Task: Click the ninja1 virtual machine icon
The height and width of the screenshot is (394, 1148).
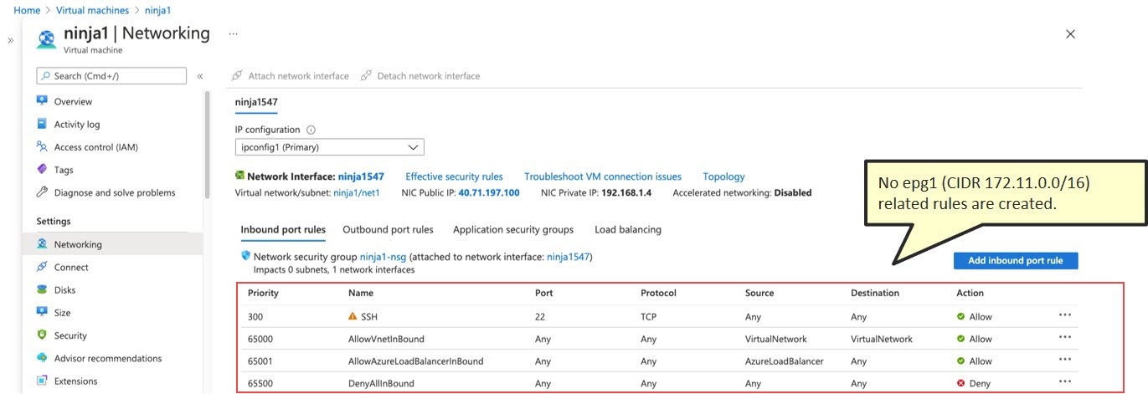Action: (47, 39)
